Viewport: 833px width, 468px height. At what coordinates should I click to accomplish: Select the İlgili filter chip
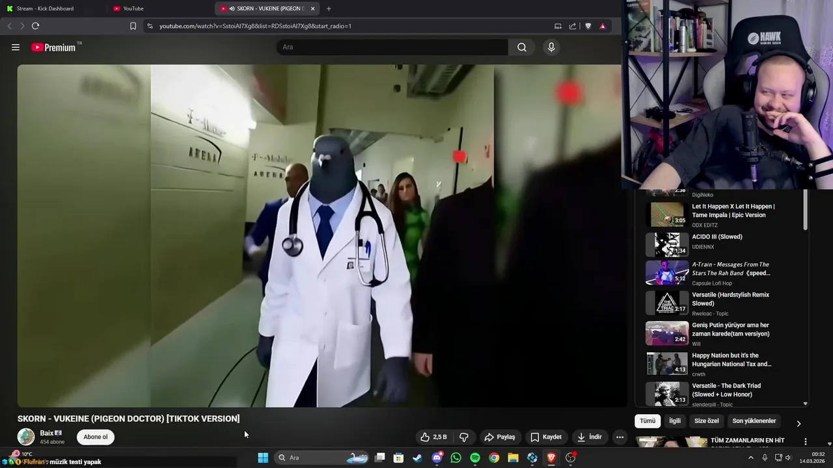pos(675,421)
